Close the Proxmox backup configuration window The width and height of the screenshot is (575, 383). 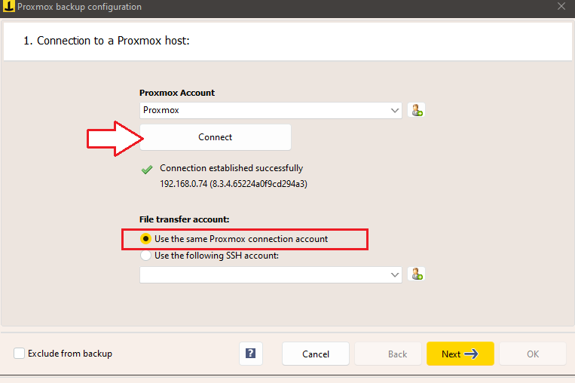[561, 7]
